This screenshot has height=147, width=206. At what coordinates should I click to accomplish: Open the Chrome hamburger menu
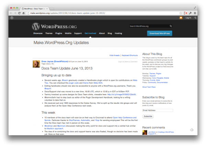195,13
